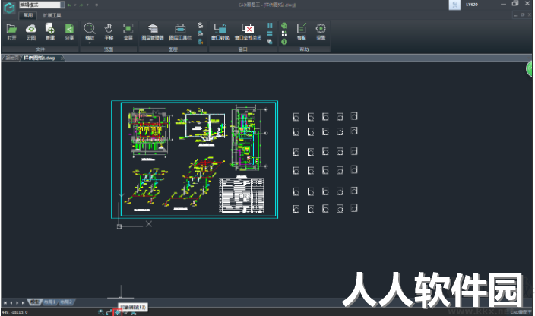This screenshot has width=535, height=316.
Task: Close the 样例图纸.dwg document tab
Action: click(62, 58)
